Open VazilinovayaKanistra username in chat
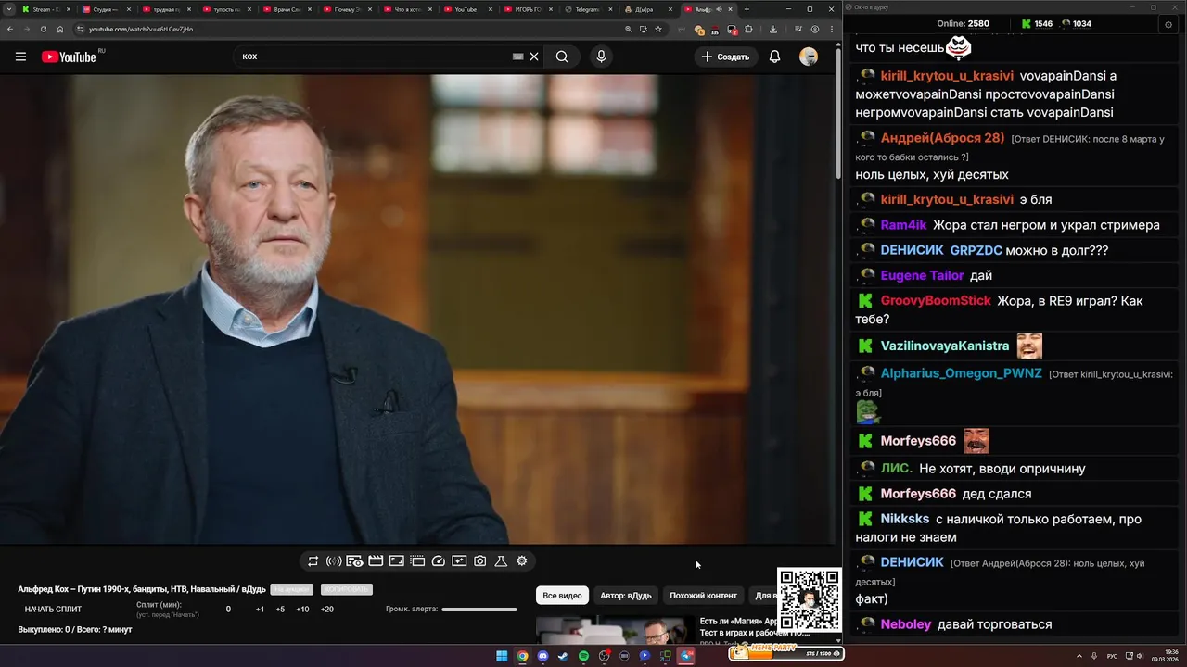1187x667 pixels. pos(945,346)
